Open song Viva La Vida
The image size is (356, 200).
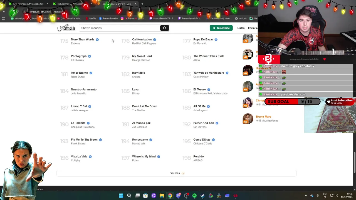79,156
